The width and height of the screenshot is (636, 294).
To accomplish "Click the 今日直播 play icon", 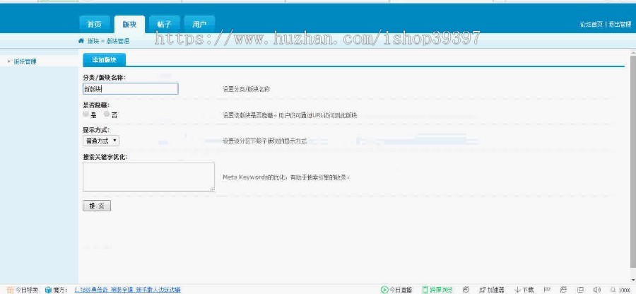I will 384,290.
